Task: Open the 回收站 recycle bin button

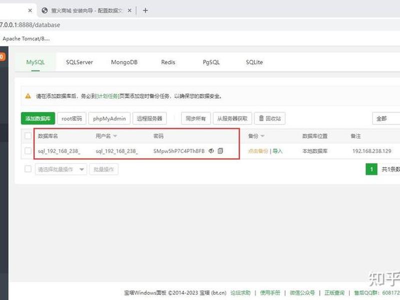Action: [x=269, y=118]
